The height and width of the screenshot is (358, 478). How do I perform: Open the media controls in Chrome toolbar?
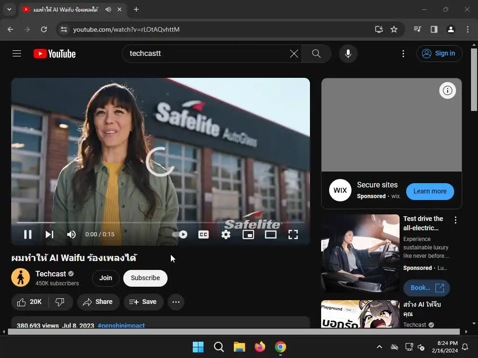pyautogui.click(x=417, y=29)
